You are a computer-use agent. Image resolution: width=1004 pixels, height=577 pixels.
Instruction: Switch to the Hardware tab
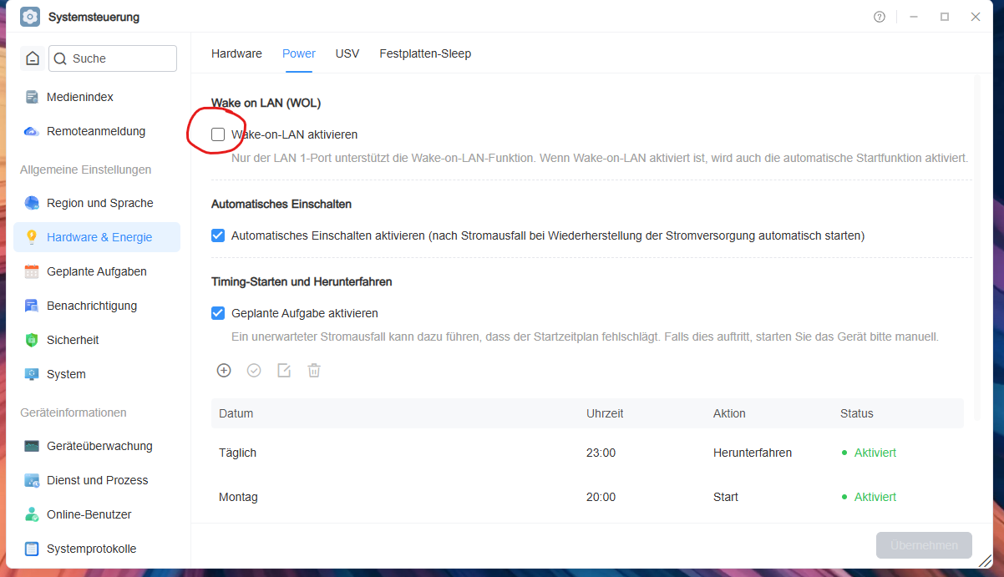click(x=236, y=53)
